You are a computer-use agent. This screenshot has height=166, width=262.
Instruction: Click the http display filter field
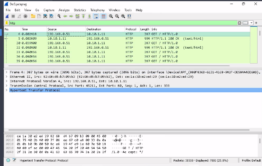121,23
